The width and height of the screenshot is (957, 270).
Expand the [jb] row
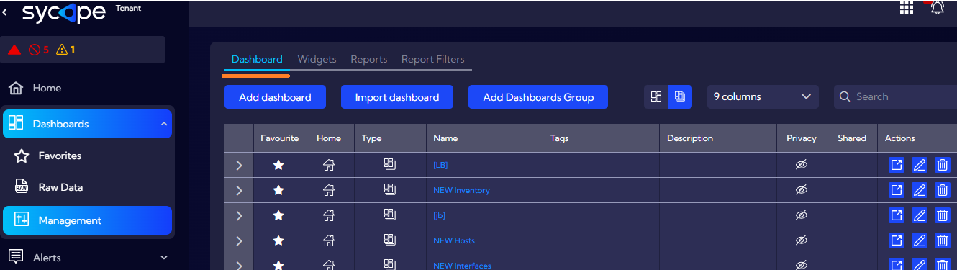[239, 215]
